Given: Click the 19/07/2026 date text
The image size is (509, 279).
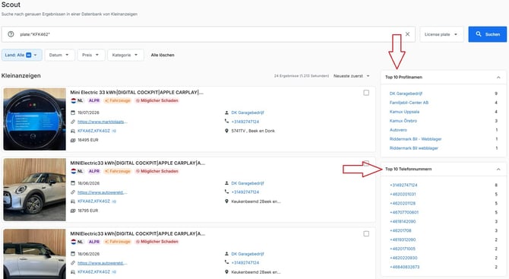Looking at the screenshot, I should (88, 113).
